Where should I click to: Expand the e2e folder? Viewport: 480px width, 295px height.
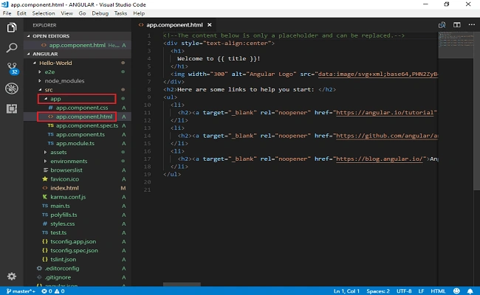(x=78, y=72)
